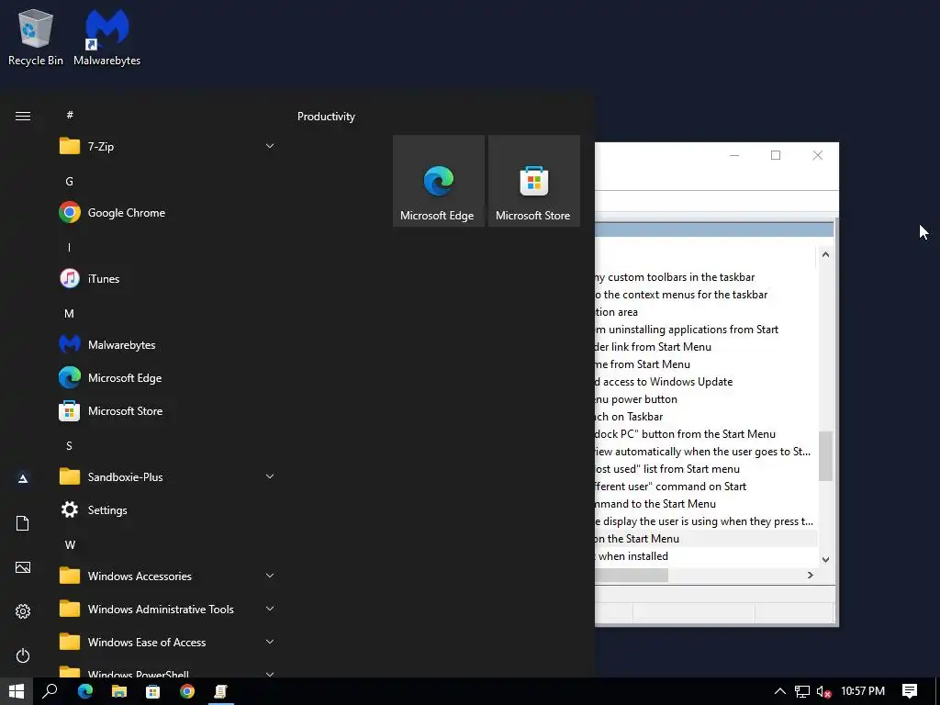The image size is (940, 705).
Task: Open the Sandboxie-Plus folder entry
Action: (x=166, y=477)
